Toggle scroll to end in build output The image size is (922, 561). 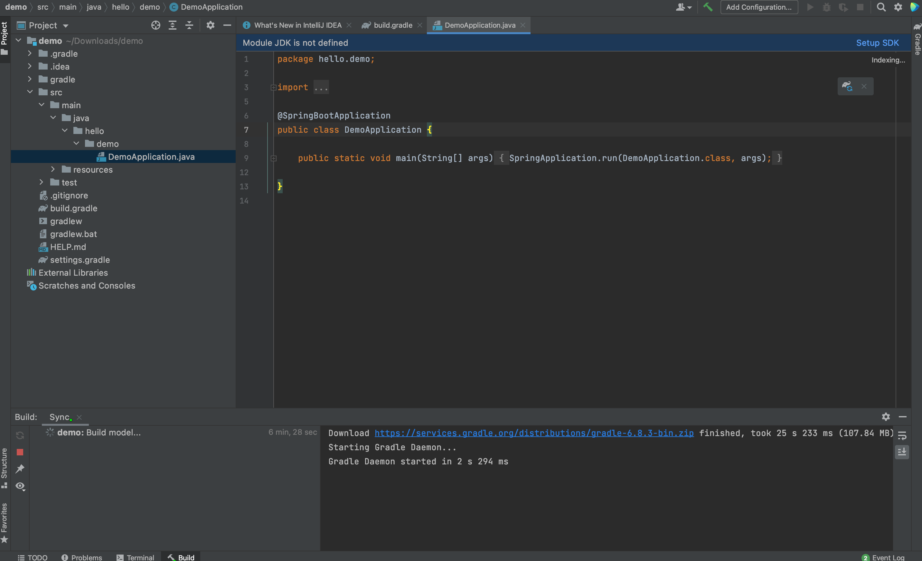point(902,452)
